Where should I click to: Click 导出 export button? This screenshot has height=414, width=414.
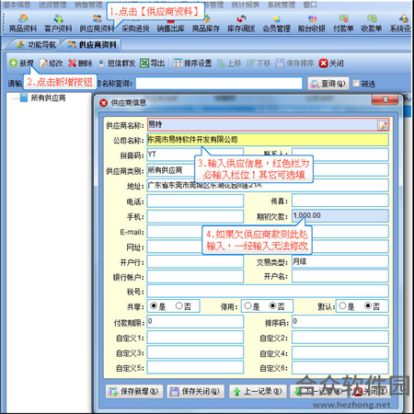[x=153, y=63]
